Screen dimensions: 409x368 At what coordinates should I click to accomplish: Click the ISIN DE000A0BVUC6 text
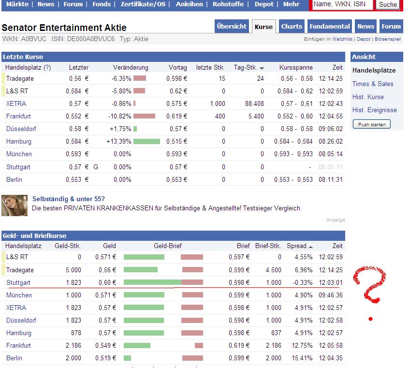tap(83, 39)
